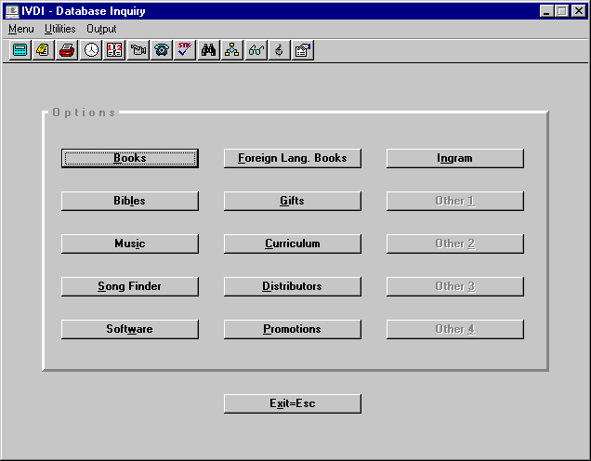Image resolution: width=591 pixels, height=461 pixels.
Task: Click the music clef toolbar icon
Action: pos(280,50)
